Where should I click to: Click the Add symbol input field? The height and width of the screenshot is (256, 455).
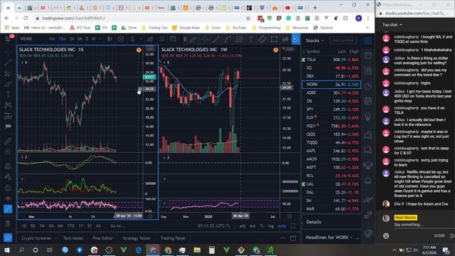[x=343, y=41]
